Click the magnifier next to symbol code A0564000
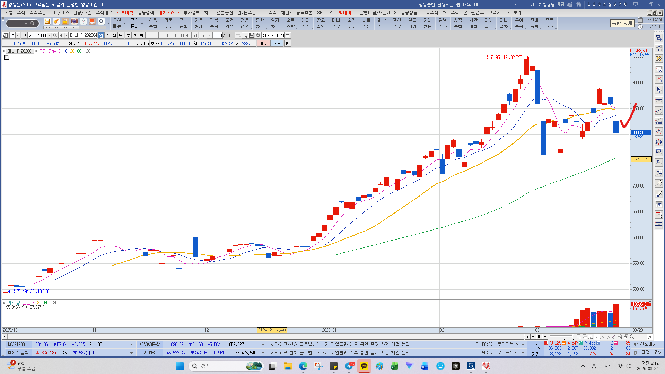 coord(55,35)
